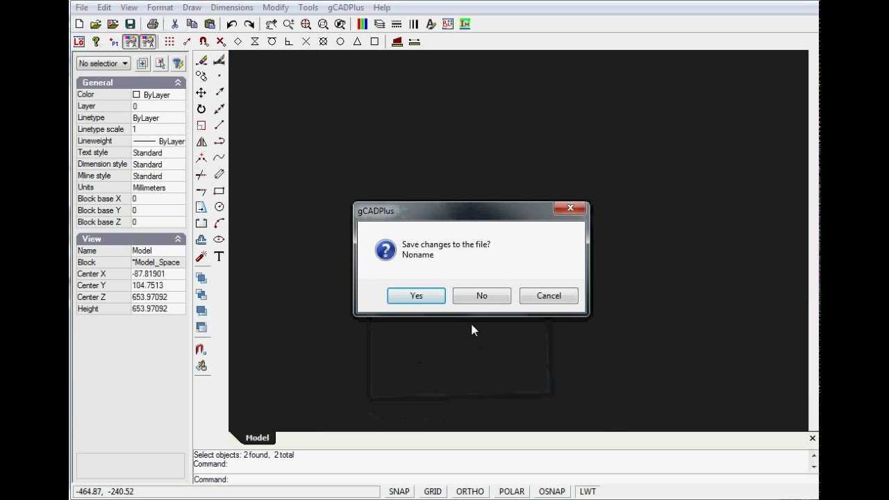Image resolution: width=889 pixels, height=500 pixels.
Task: Open the Dimension style Standard property value
Action: 158,165
